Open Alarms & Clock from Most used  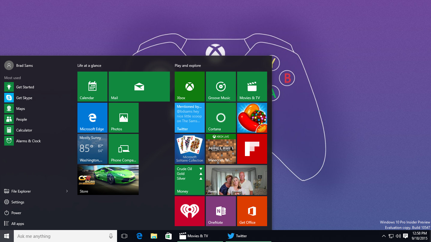36,141
